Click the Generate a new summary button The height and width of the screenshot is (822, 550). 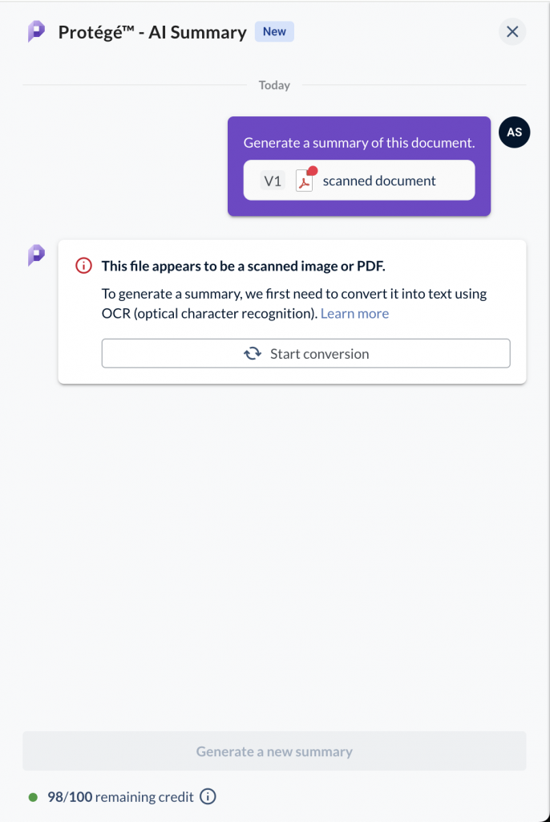[274, 751]
